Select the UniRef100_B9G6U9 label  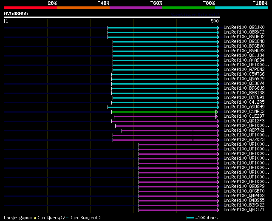[244, 88]
